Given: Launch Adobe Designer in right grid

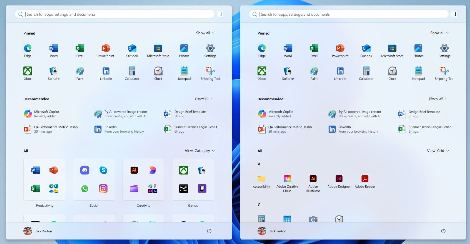Looking at the screenshot, I should pyautogui.click(x=339, y=181).
